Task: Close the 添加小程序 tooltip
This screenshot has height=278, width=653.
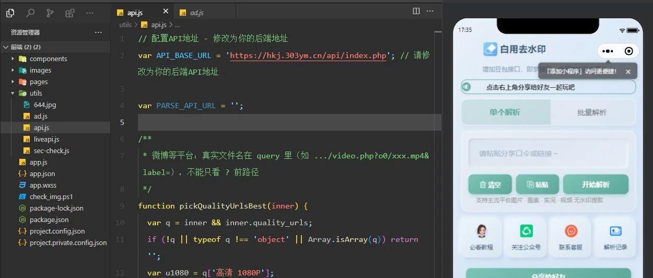Action: (x=628, y=72)
